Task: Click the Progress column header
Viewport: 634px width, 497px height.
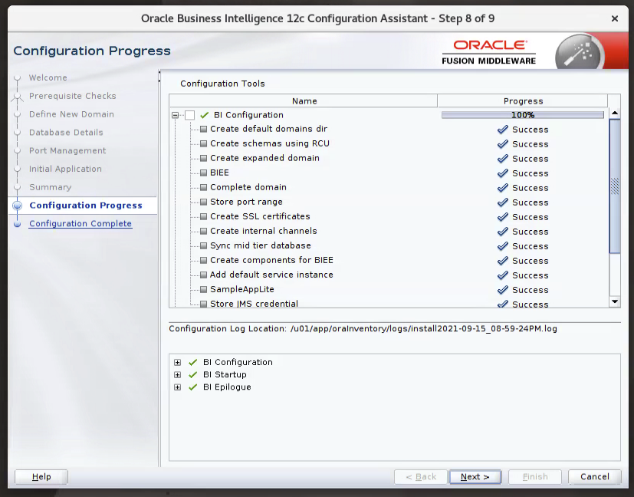Action: 523,101
